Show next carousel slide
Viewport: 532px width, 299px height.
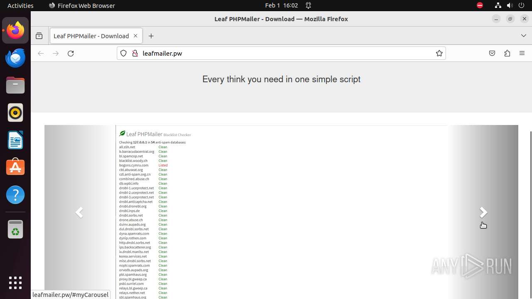tap(483, 212)
